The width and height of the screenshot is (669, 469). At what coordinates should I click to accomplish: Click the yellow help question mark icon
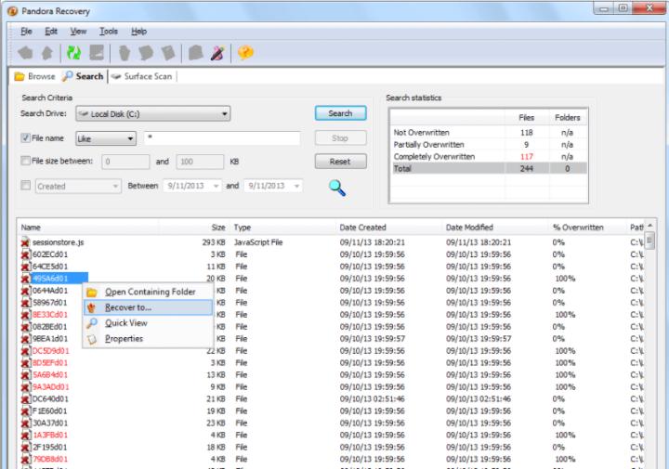tap(245, 53)
